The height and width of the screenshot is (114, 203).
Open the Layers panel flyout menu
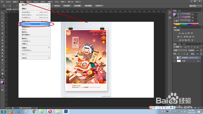(x=201, y=44)
